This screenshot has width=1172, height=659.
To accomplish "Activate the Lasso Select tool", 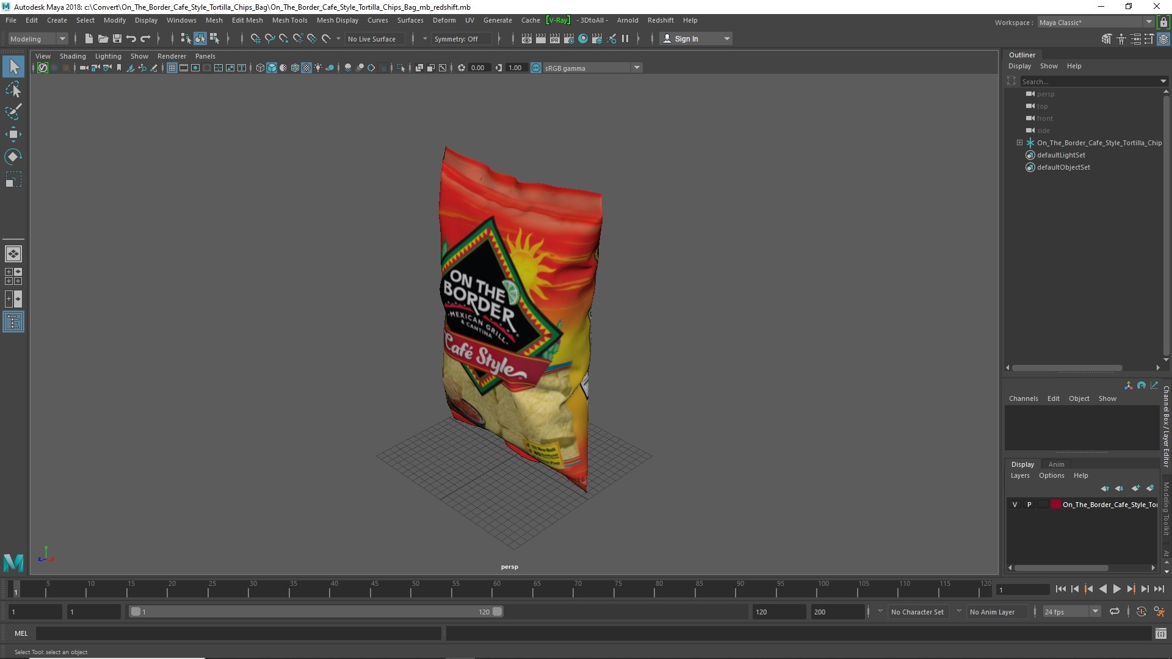I will click(13, 89).
